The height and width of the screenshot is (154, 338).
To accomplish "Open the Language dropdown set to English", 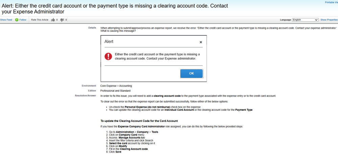I will (x=305, y=20).
